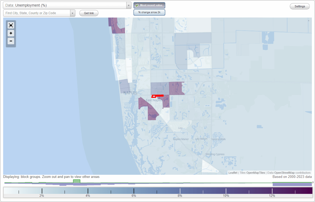Click the fit-map-extent icon above zoom controls
Screen dimensions: 315x202
tap(11, 25)
